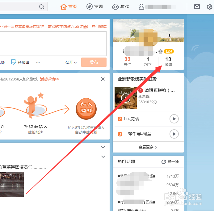The image size is (214, 211).
Task: Click the 加入游戏 orange button
Action: tap(86, 109)
